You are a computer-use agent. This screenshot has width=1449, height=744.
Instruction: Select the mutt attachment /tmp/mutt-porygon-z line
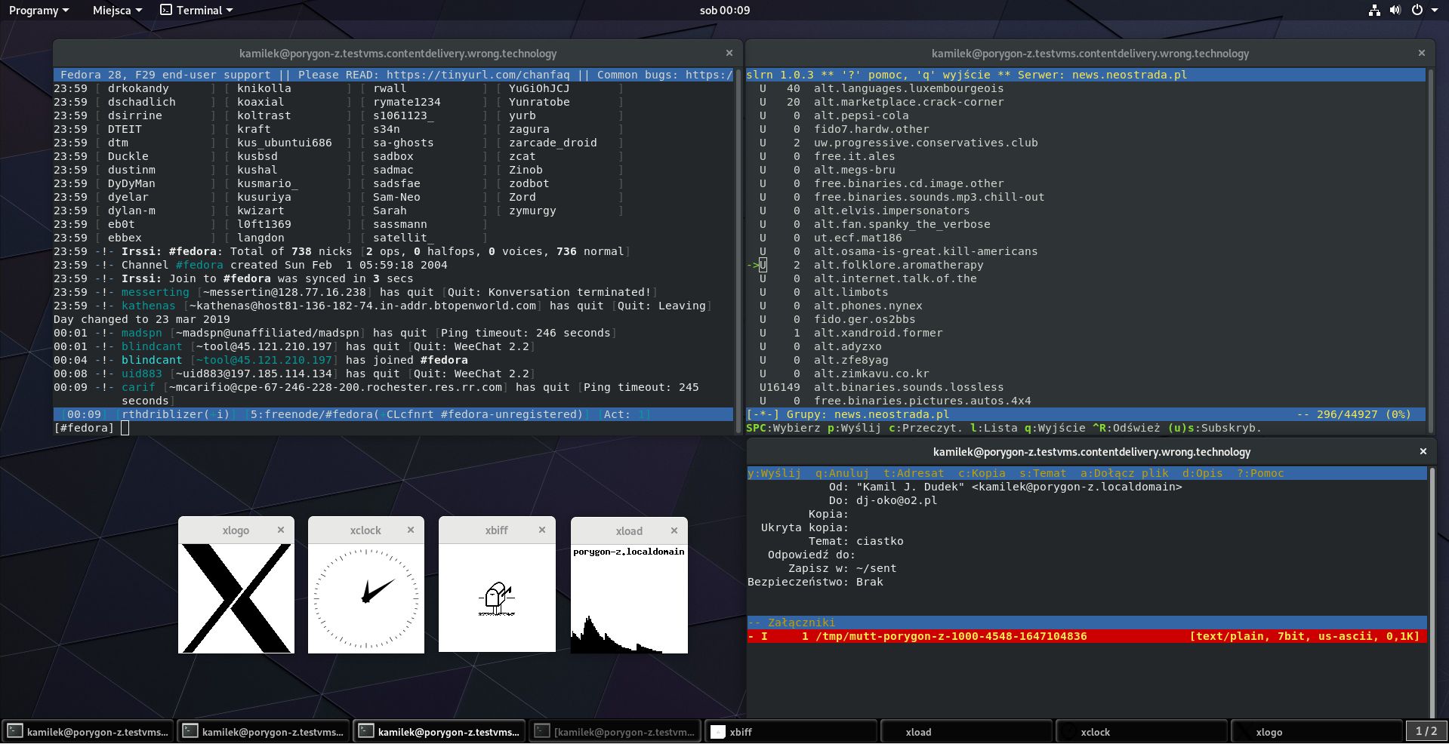pyautogui.click(x=951, y=636)
